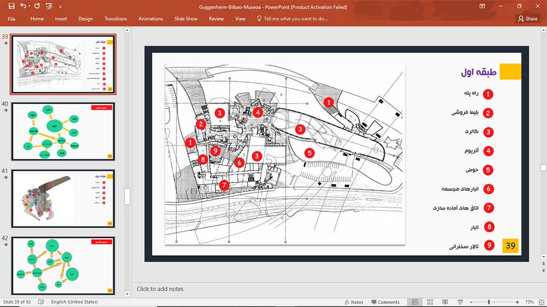Open the Transitions tab
This screenshot has height=307, width=547.
click(x=115, y=19)
